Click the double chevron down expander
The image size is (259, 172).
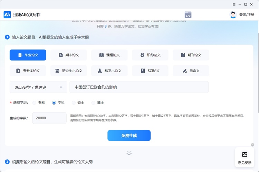point(129,153)
